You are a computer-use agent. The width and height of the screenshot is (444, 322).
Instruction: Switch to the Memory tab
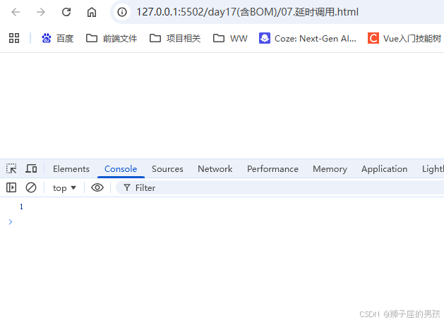point(330,169)
